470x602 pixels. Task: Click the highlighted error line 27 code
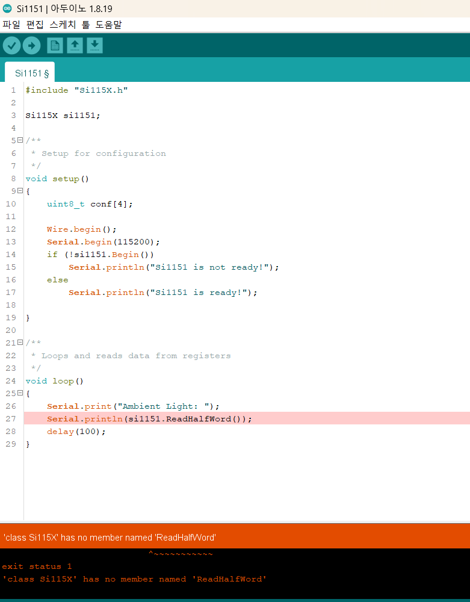tap(149, 419)
